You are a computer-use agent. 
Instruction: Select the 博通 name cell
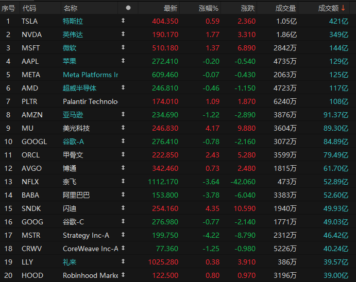click(x=70, y=168)
